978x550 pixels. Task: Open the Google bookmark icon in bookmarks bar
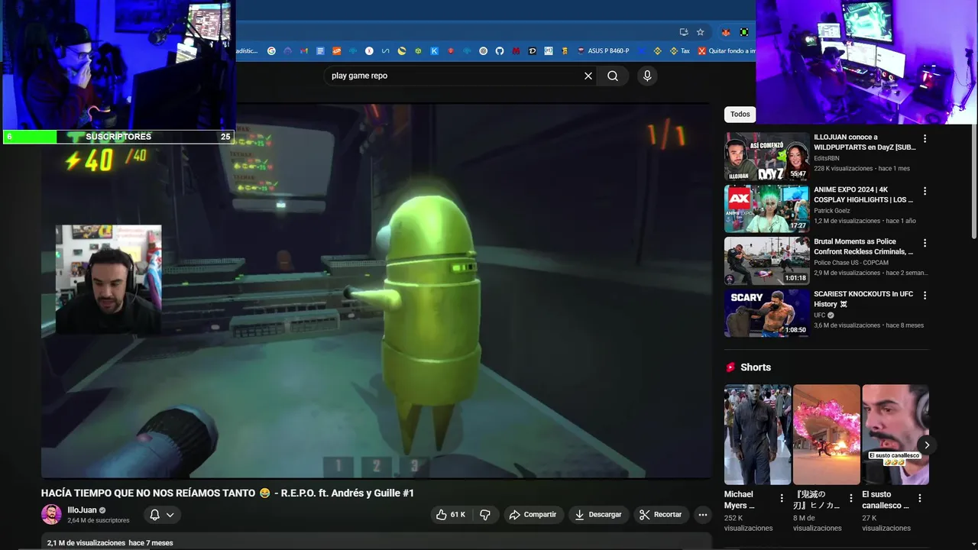[x=271, y=51]
